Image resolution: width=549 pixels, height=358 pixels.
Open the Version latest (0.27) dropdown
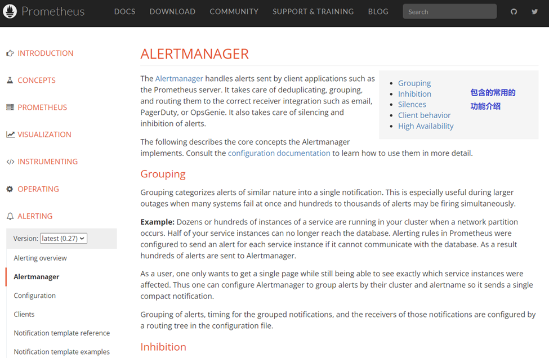click(64, 238)
